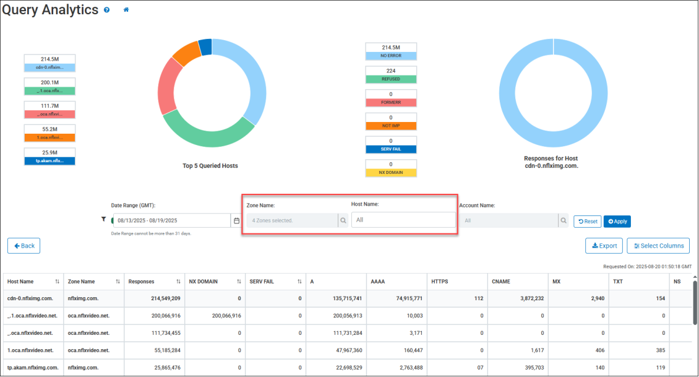Sort table by Responses column
Viewport: 699px width, 377px height.
point(178,282)
